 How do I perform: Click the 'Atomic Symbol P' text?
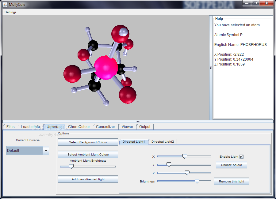click(x=228, y=35)
